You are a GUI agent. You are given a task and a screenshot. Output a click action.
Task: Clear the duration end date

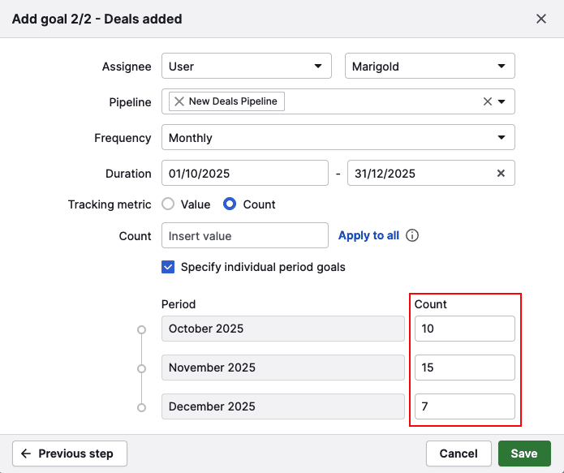pyautogui.click(x=501, y=174)
